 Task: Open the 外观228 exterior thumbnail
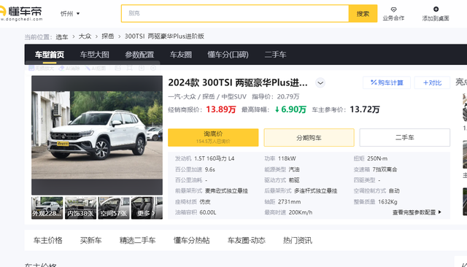tap(47, 208)
